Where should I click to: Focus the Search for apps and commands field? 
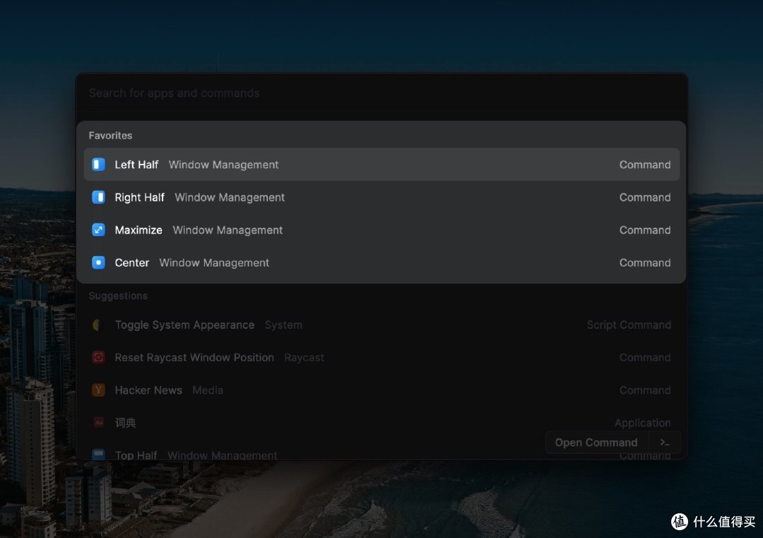(381, 93)
